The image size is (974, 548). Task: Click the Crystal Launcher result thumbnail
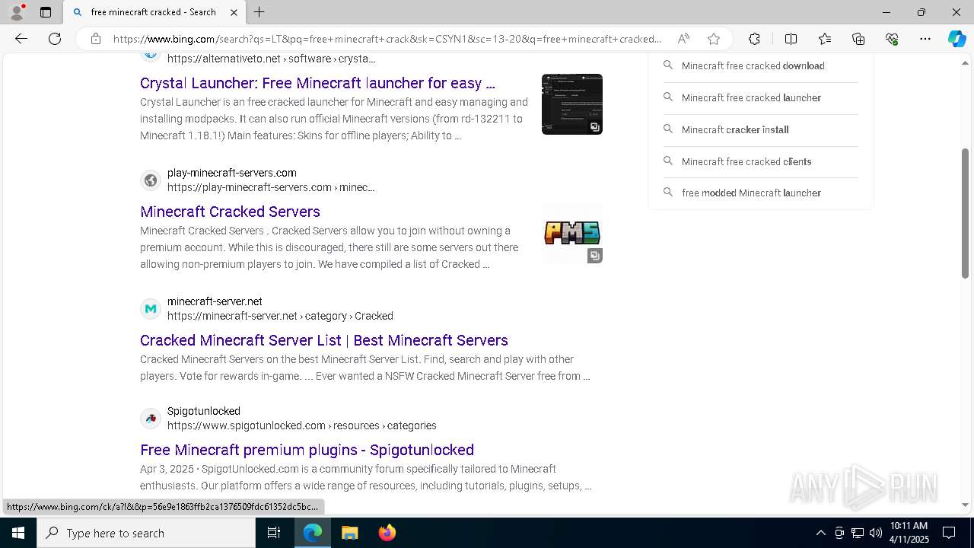572,104
